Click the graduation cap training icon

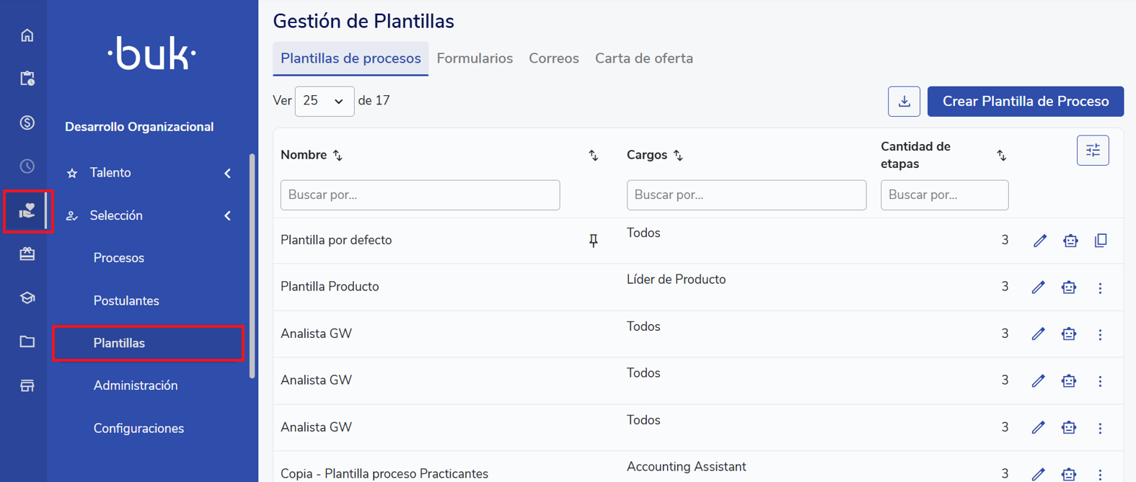coord(27,298)
